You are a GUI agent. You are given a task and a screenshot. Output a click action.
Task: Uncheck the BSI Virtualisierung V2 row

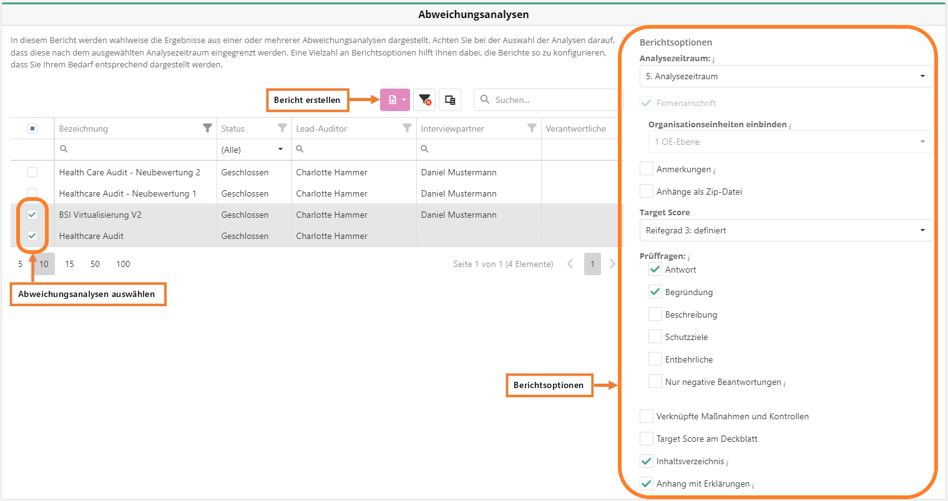[32, 215]
